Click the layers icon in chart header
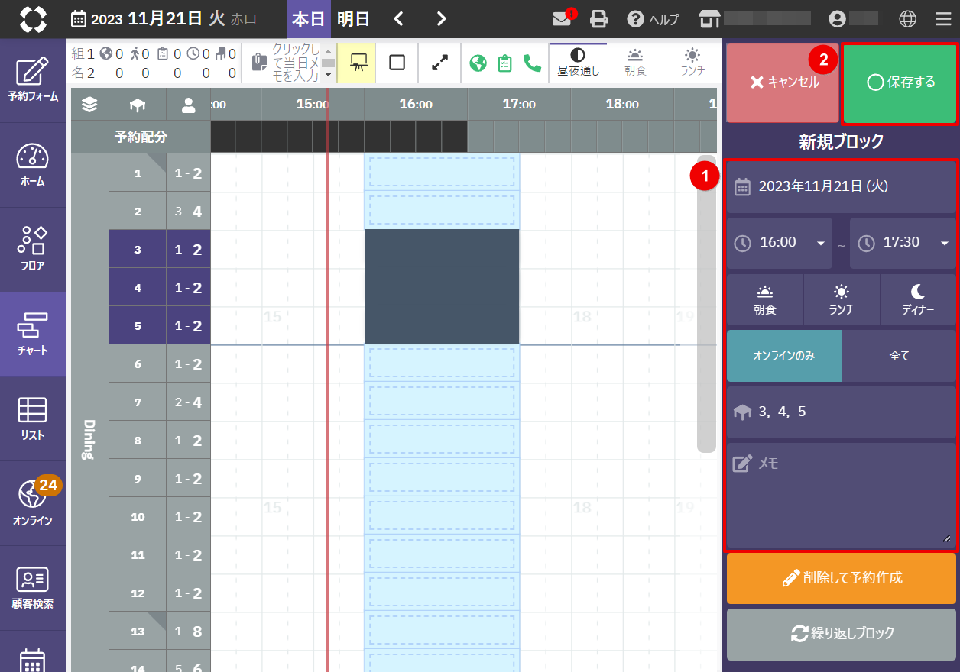 [x=89, y=105]
